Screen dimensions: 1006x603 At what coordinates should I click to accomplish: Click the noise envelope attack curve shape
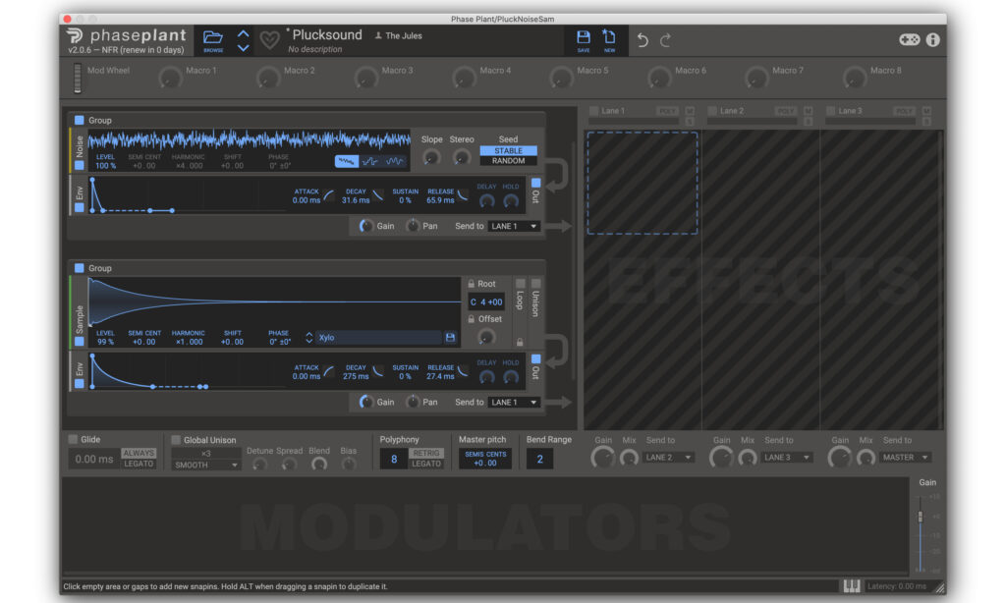click(x=328, y=195)
